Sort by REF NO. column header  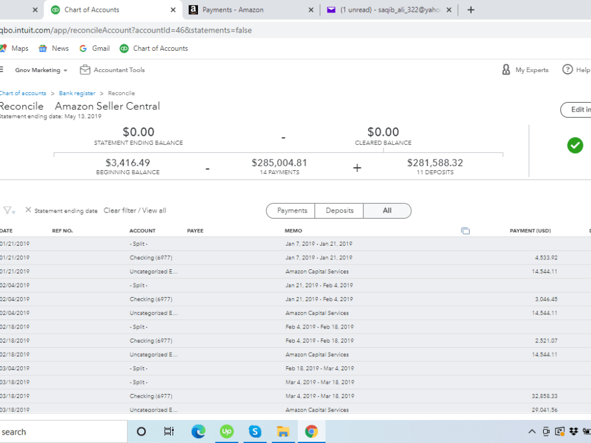(x=62, y=230)
